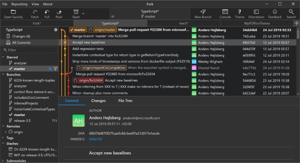The height and width of the screenshot is (163, 300).
Task: Open Search in toolbar
Action: 291,14
